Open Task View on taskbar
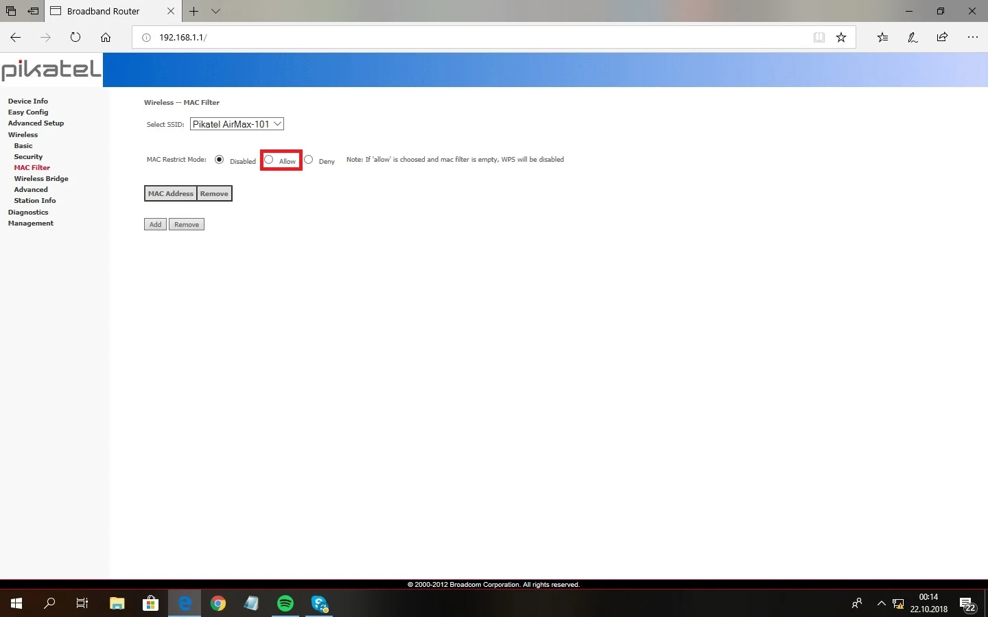The image size is (988, 617). click(x=82, y=603)
